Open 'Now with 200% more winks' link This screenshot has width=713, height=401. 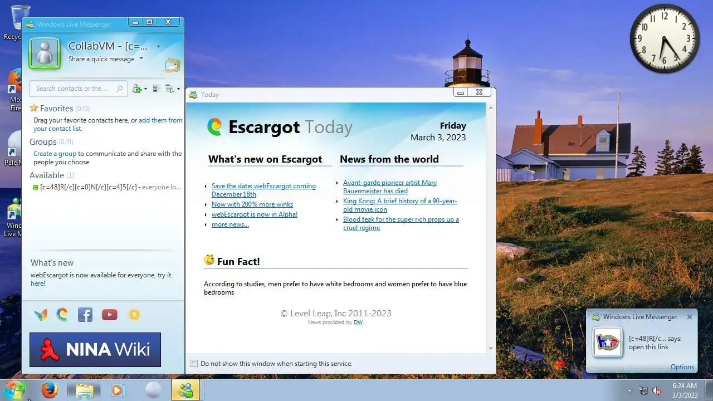click(252, 204)
